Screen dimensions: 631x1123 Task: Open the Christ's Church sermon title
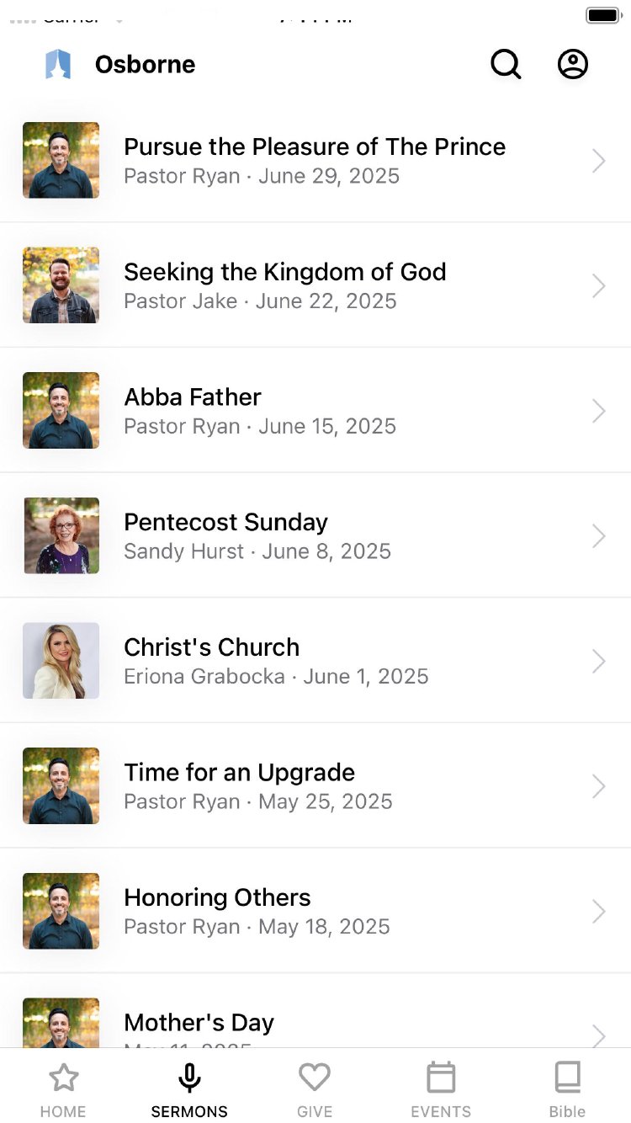tap(211, 647)
